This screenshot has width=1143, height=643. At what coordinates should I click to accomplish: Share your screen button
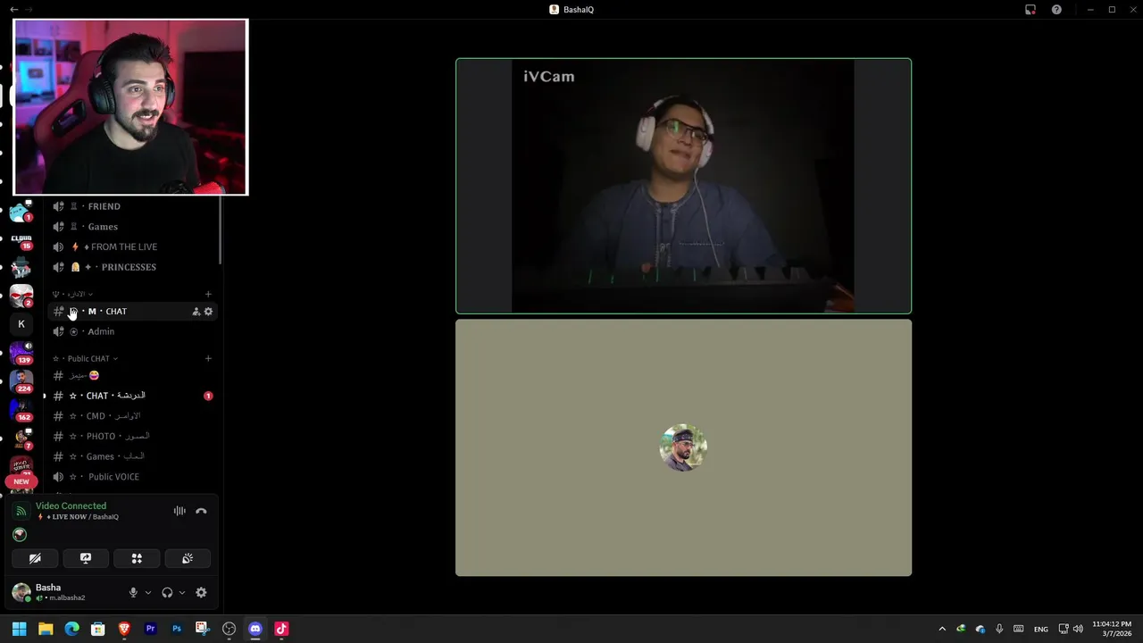click(86, 558)
